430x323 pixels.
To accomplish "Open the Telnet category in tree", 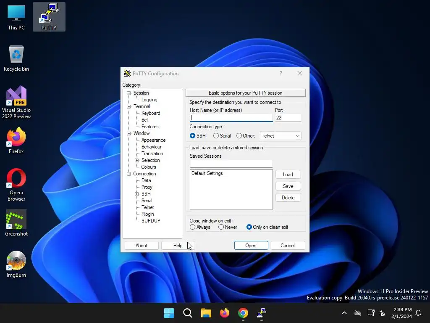I will 147,207.
